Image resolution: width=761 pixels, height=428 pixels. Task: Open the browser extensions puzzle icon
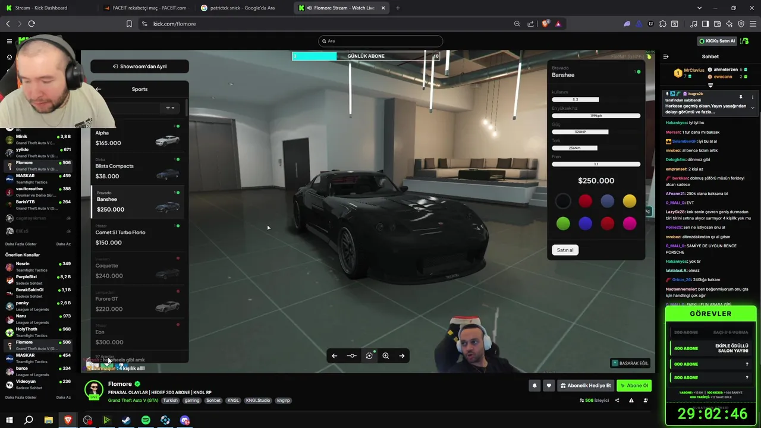tap(663, 24)
